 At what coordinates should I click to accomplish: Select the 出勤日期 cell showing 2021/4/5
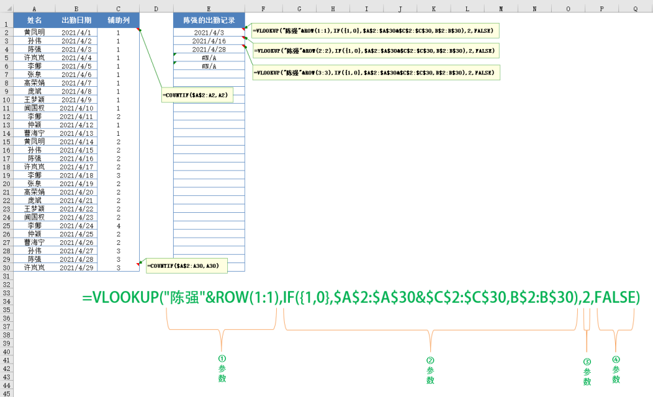point(76,66)
